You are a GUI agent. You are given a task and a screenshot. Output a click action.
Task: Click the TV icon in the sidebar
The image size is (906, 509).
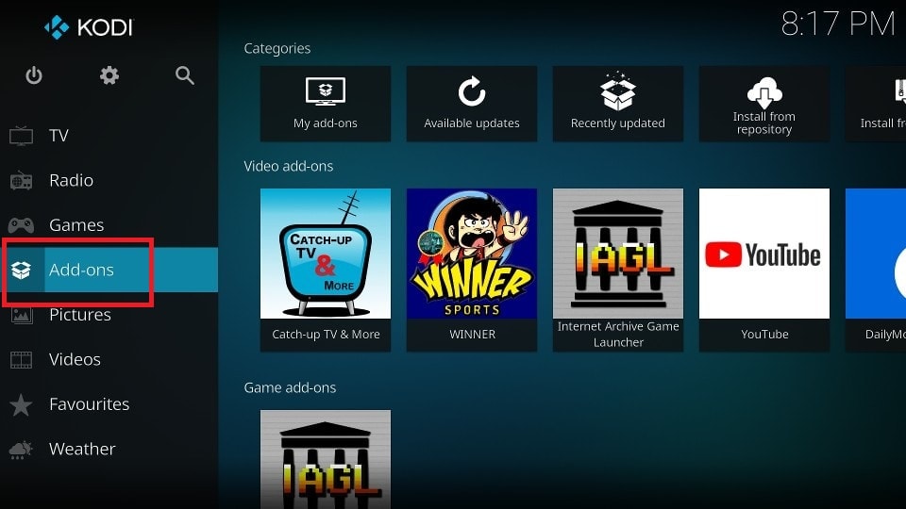[22, 136]
